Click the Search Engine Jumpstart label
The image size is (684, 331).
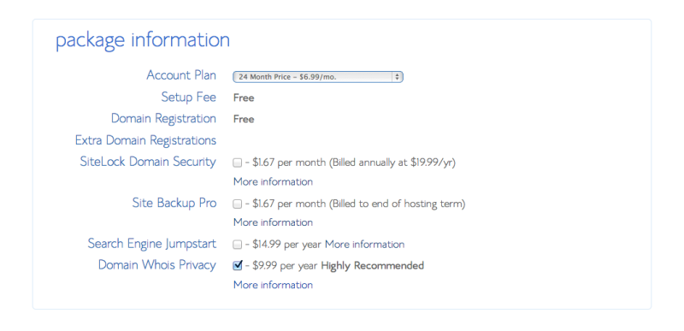[x=152, y=244]
